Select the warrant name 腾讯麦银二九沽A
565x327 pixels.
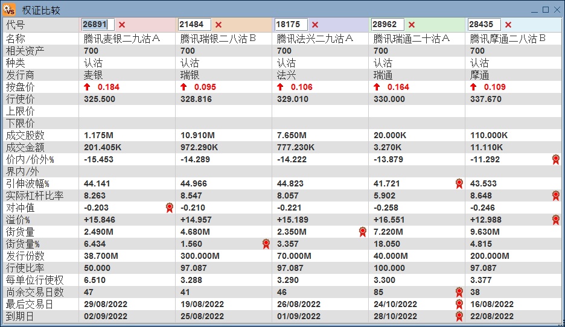pos(122,39)
